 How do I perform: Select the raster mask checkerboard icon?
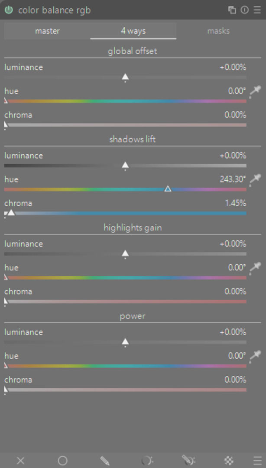click(229, 461)
